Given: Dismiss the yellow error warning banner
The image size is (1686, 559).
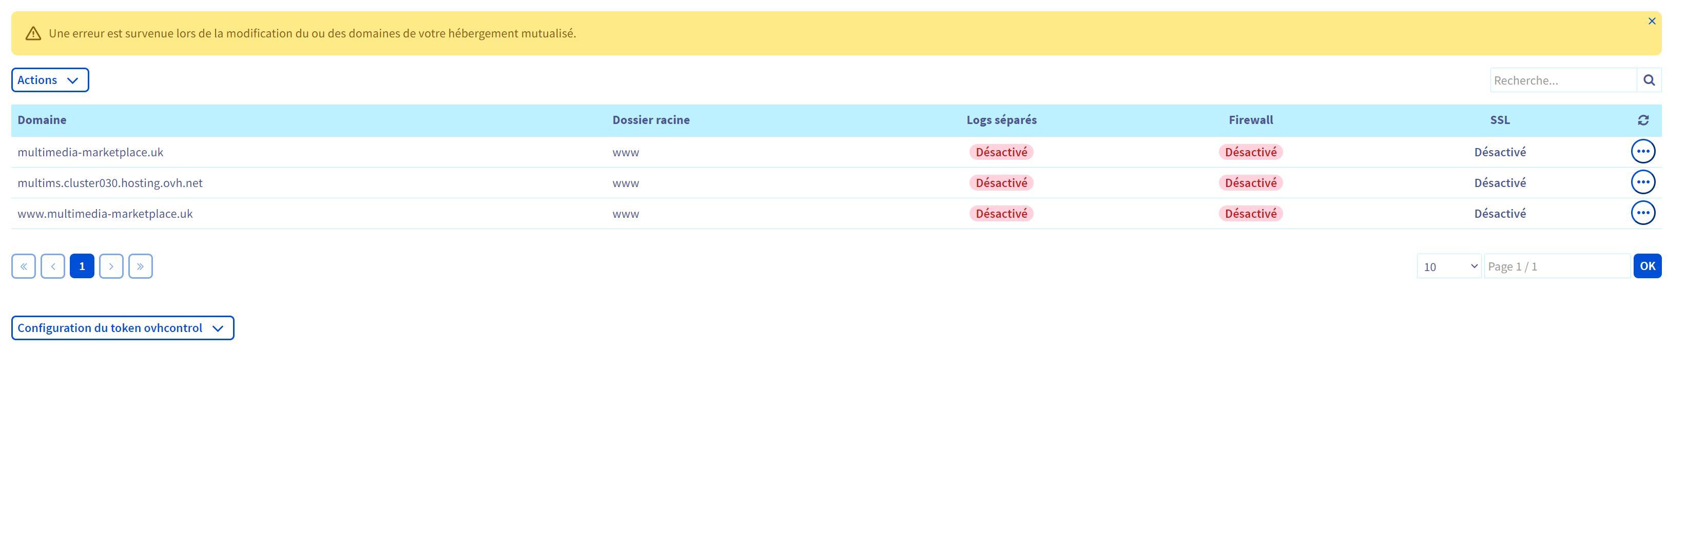Looking at the screenshot, I should (x=1651, y=22).
